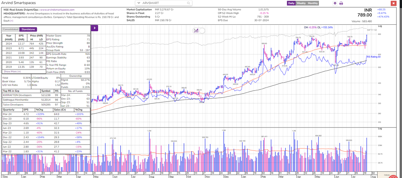The image size is (402, 178).
Task: Click the Mar-24 quarterly EPS row
Action: tap(46, 114)
